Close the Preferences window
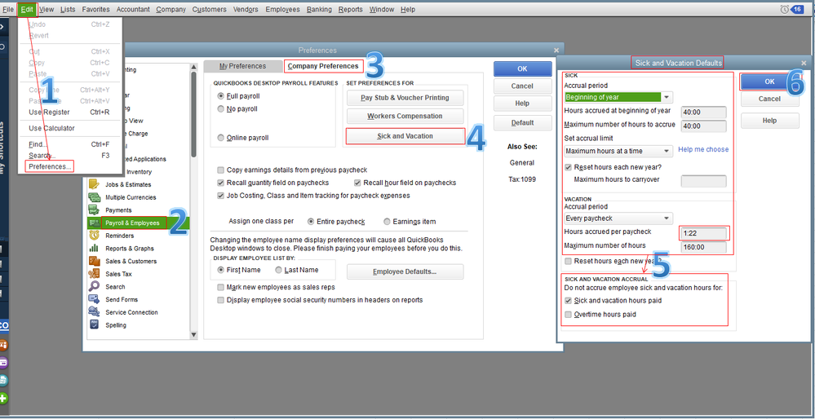The width and height of the screenshot is (815, 419). 556,51
